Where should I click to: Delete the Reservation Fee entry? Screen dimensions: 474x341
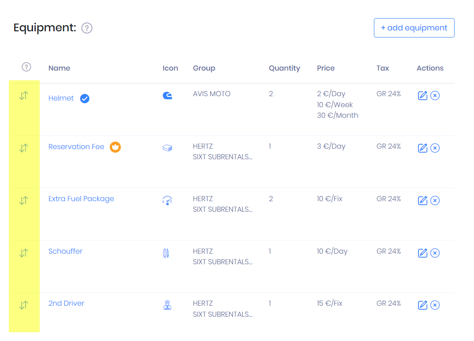coord(435,148)
